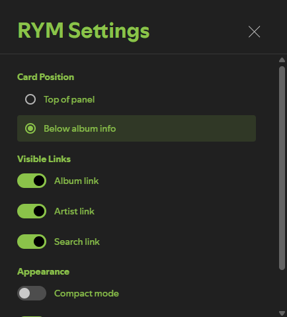Click the Top of panel label text
Viewport: 287px width, 317px height.
(69, 100)
